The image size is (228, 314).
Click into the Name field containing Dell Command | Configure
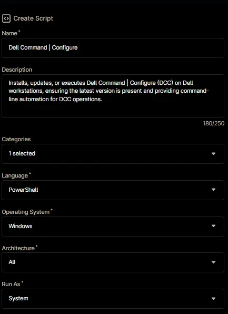click(113, 48)
